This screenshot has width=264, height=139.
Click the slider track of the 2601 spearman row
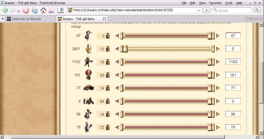tap(168, 49)
